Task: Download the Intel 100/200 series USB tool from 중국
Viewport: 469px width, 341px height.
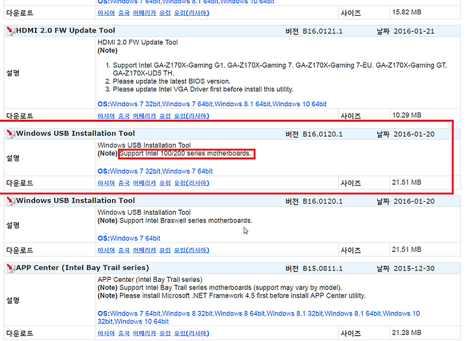Action: point(124,183)
